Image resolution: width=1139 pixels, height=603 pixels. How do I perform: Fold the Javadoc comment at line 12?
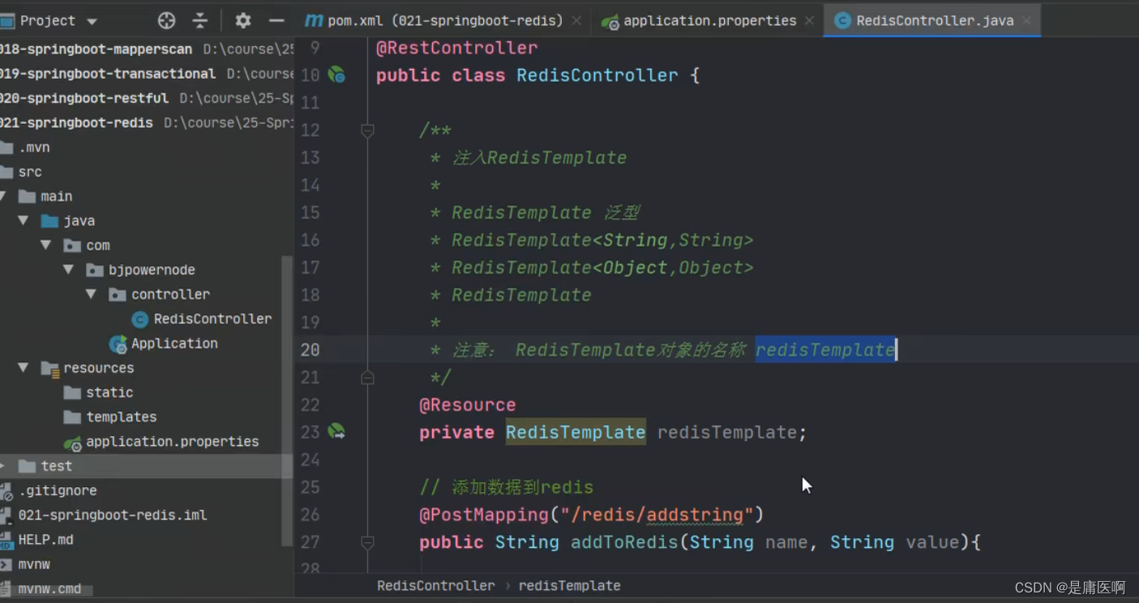367,130
